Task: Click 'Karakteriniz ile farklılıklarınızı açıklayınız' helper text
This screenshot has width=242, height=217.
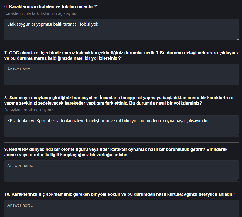Action: [x=41, y=13]
